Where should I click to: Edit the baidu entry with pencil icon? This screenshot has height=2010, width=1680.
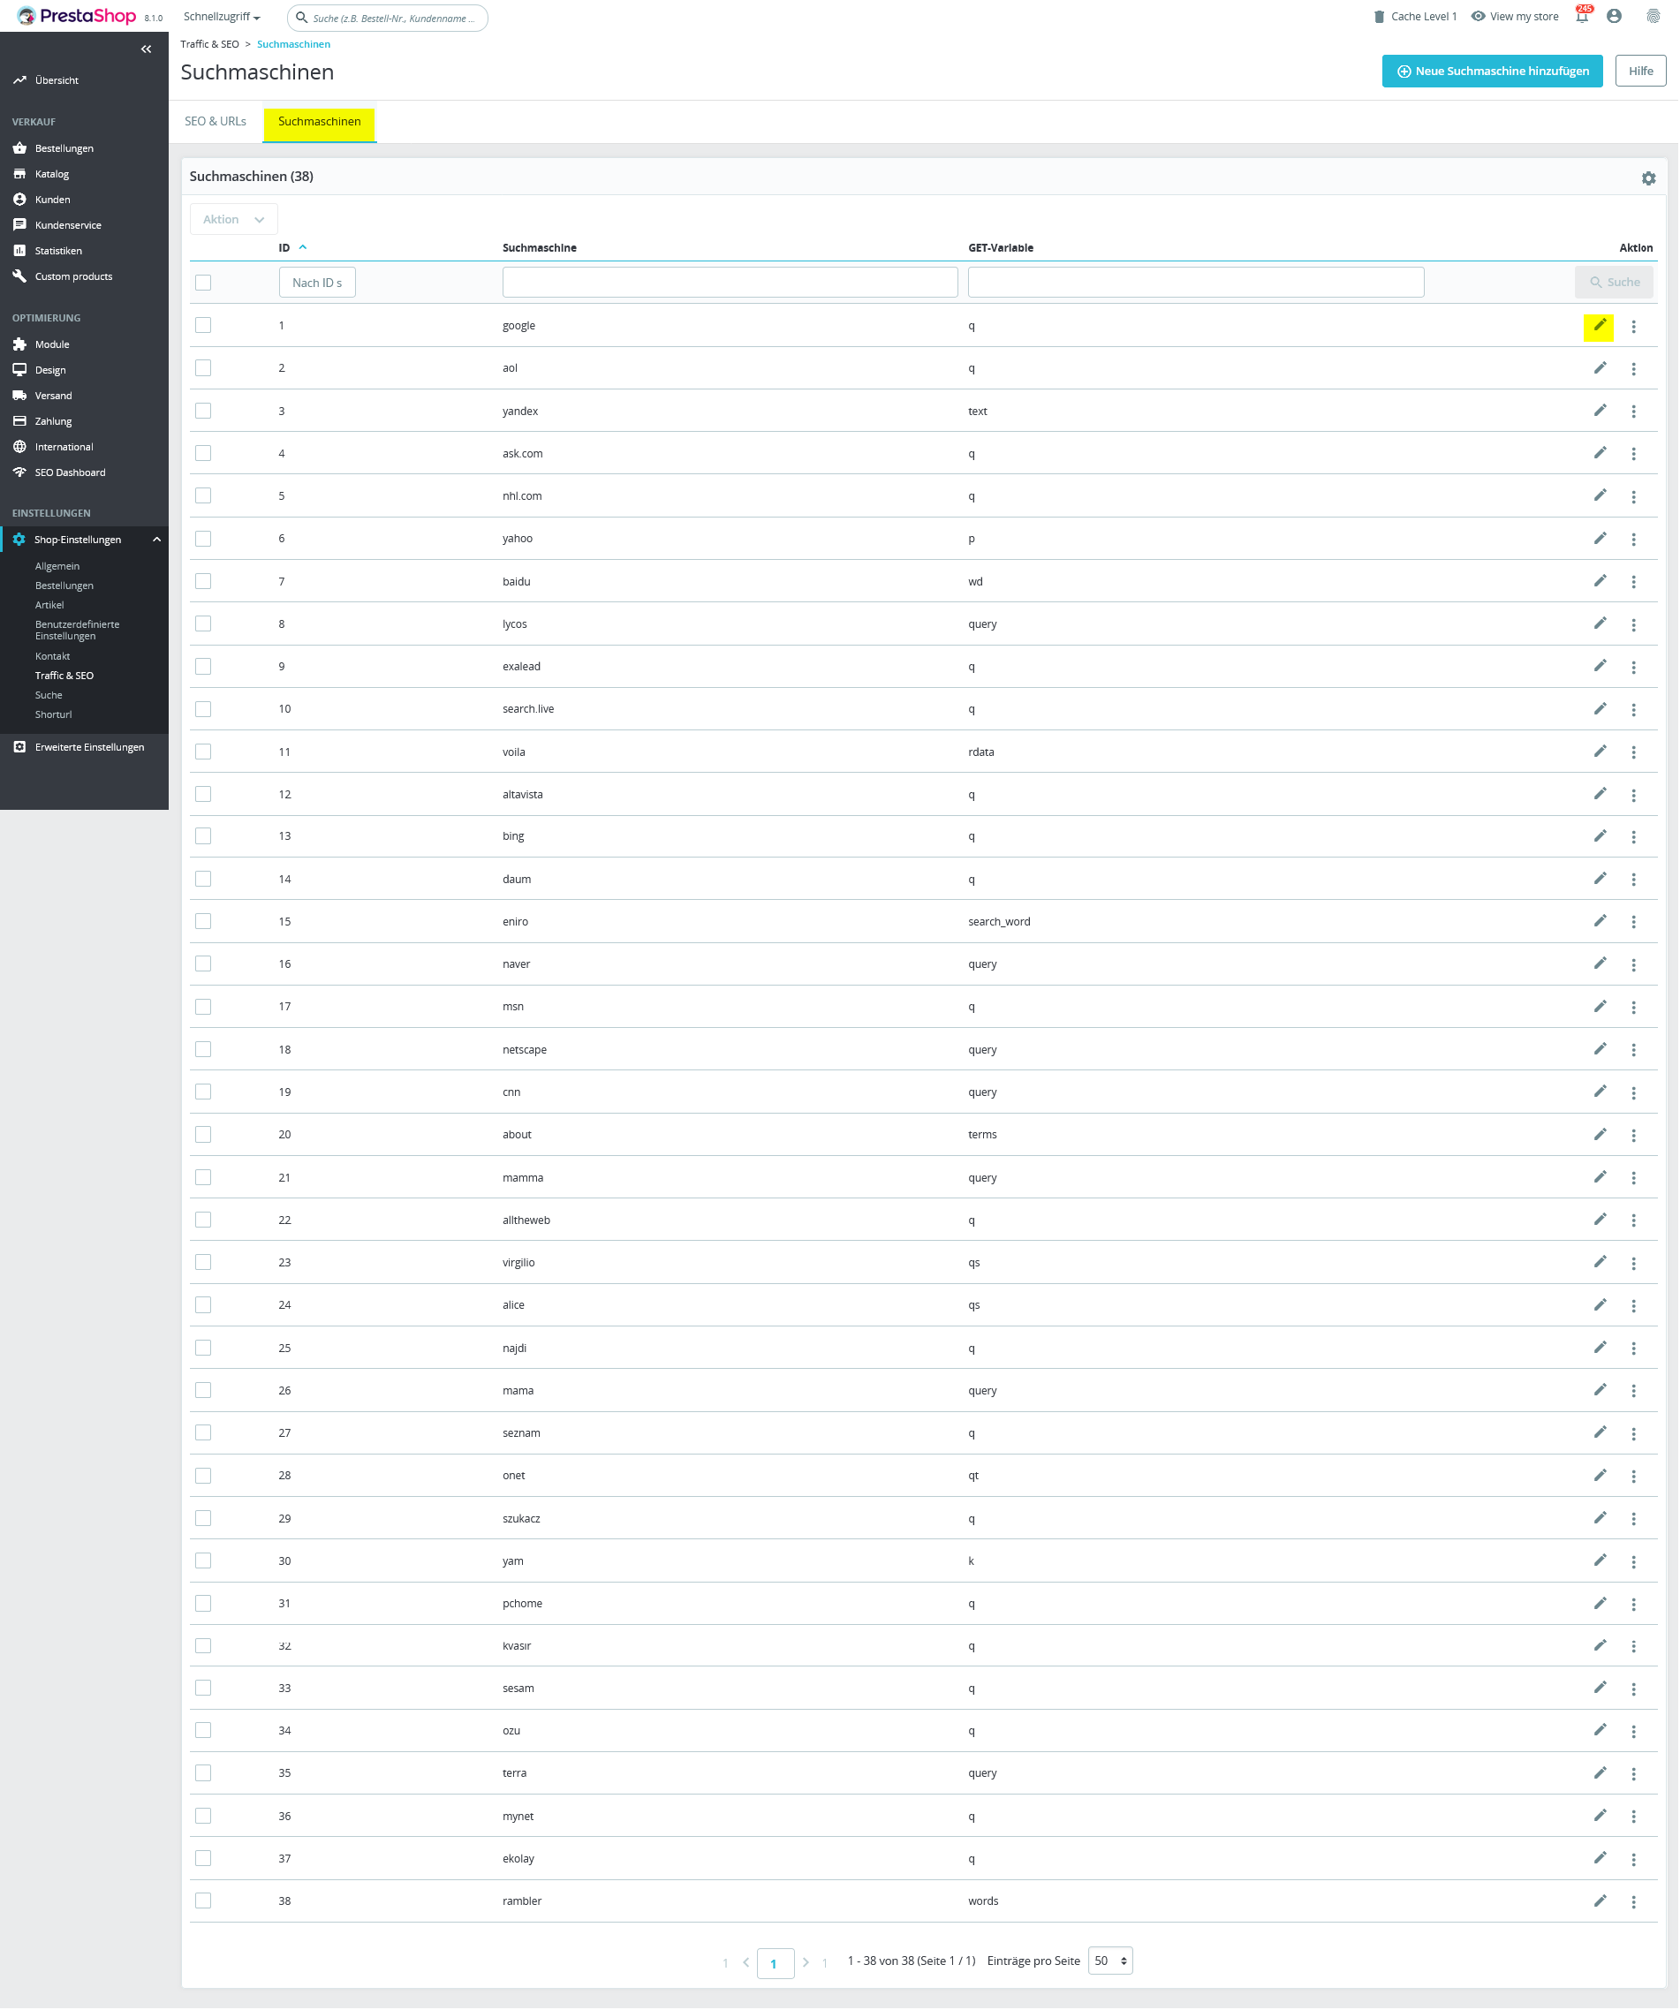tap(1601, 581)
